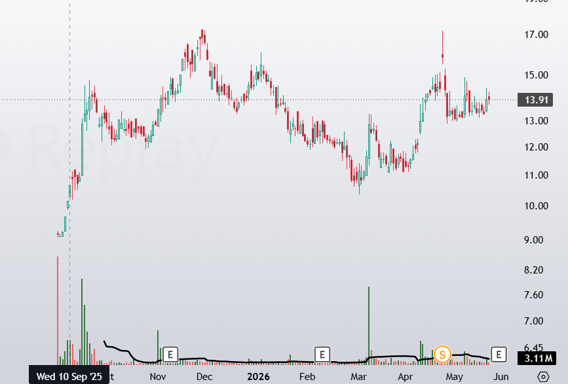Click the 12.00 price axis label
568x384 pixels.
click(x=536, y=147)
